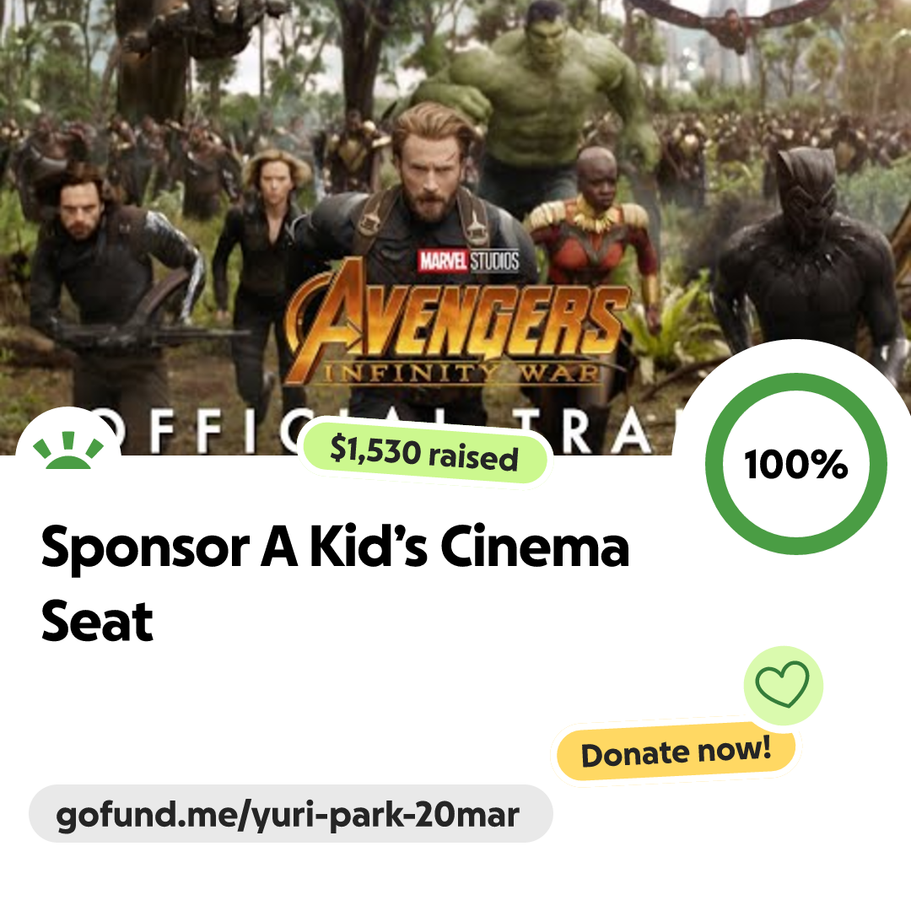Click the 100% circular progress ring
Image resolution: width=911 pixels, height=911 pixels.
pyautogui.click(x=795, y=464)
